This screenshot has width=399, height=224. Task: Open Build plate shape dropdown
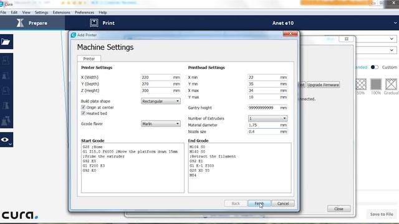coord(161,101)
